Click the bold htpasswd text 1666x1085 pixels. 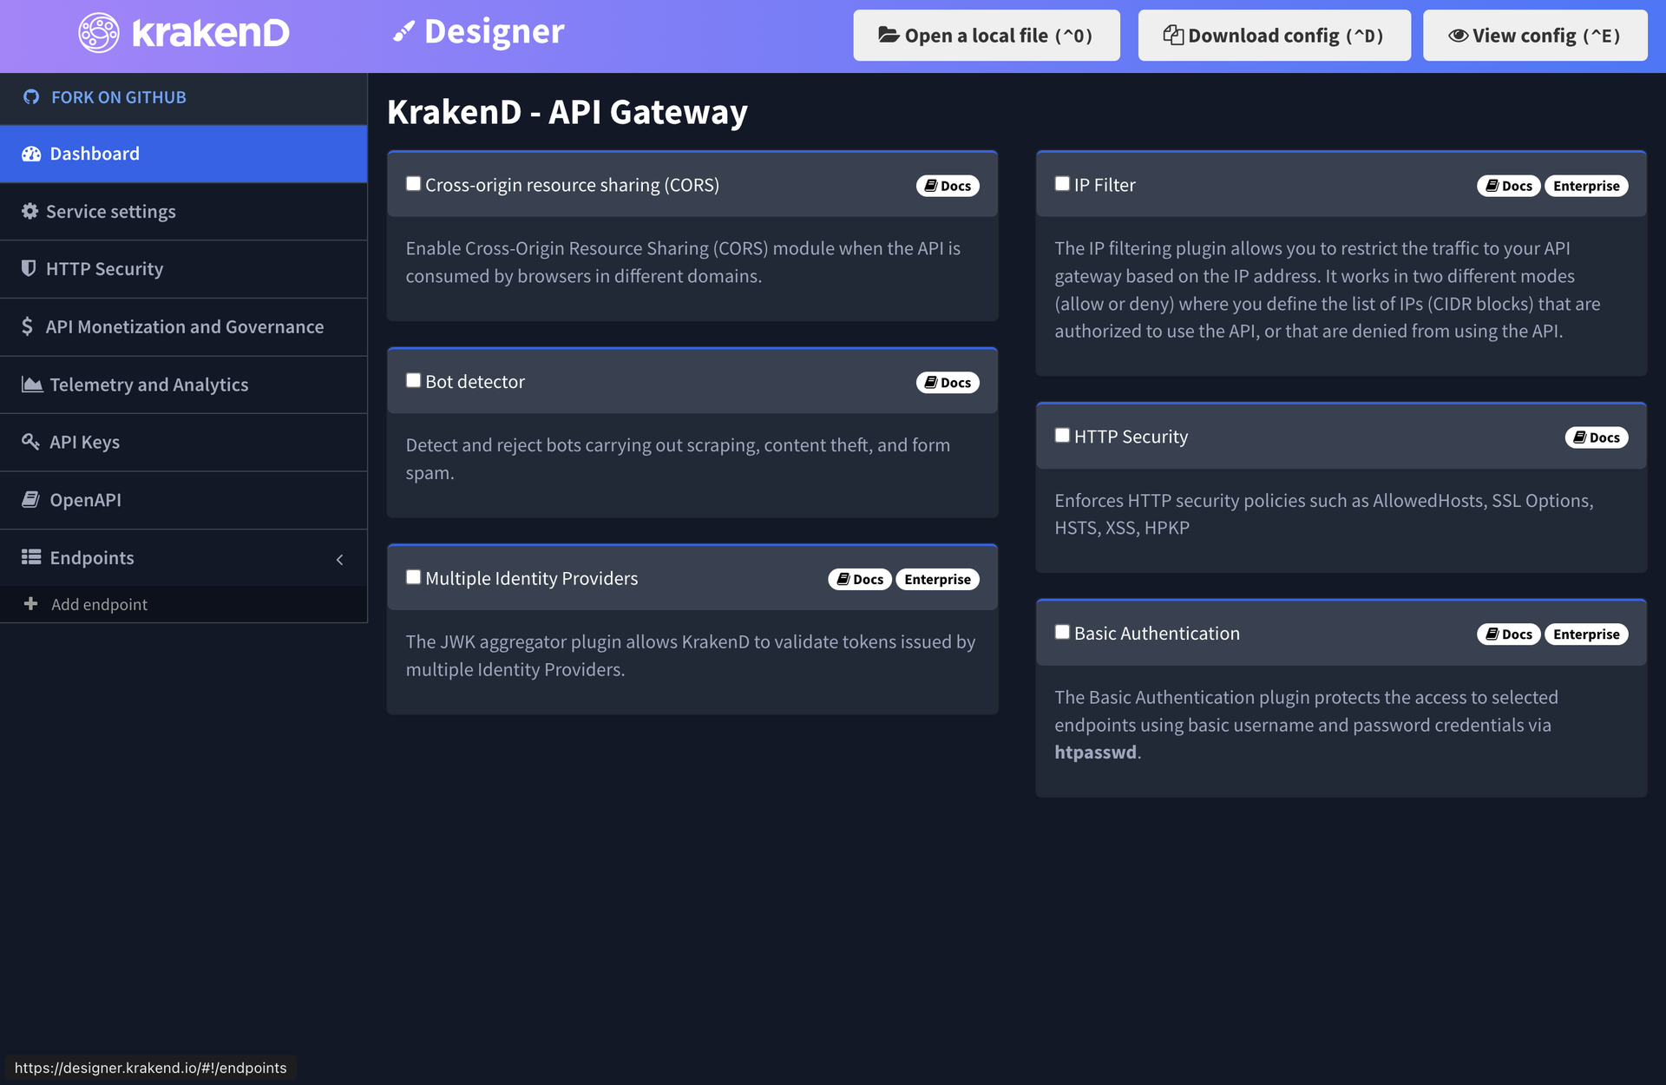point(1095,752)
